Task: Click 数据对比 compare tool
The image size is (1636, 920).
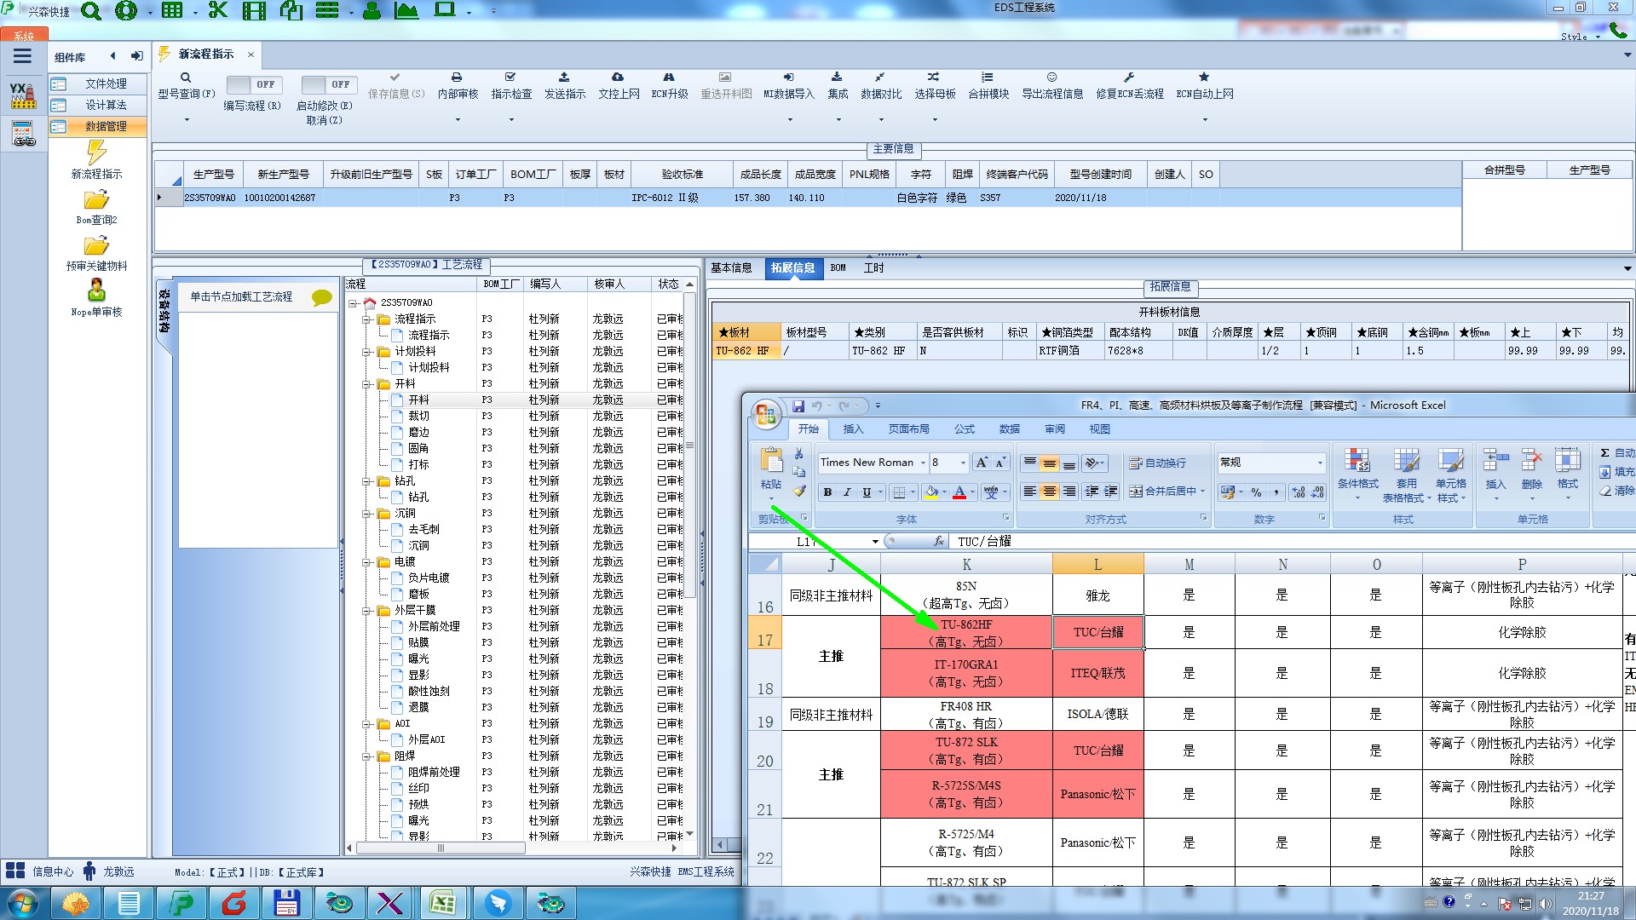Action: [881, 87]
